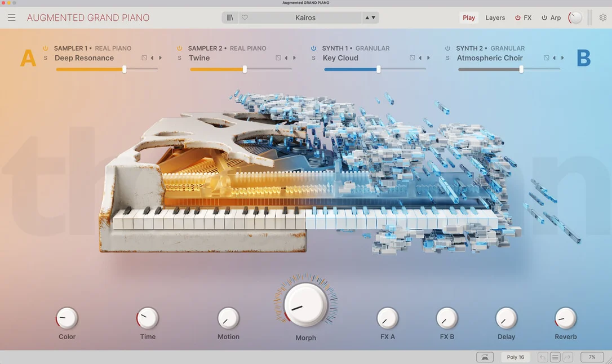
Task: Switch to the Layers tab
Action: point(495,17)
